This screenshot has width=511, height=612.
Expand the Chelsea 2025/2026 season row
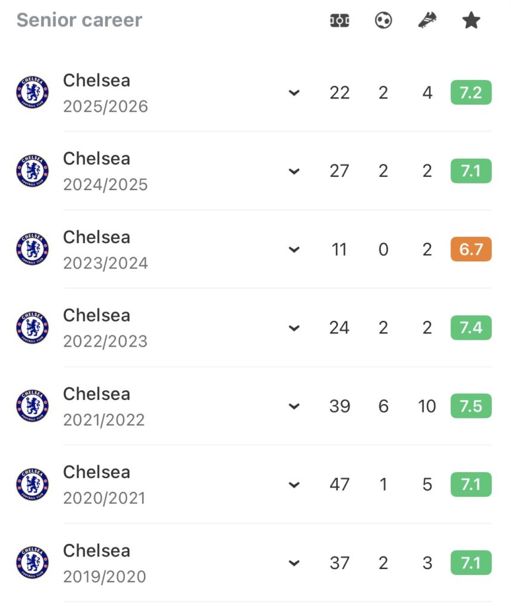tap(293, 93)
